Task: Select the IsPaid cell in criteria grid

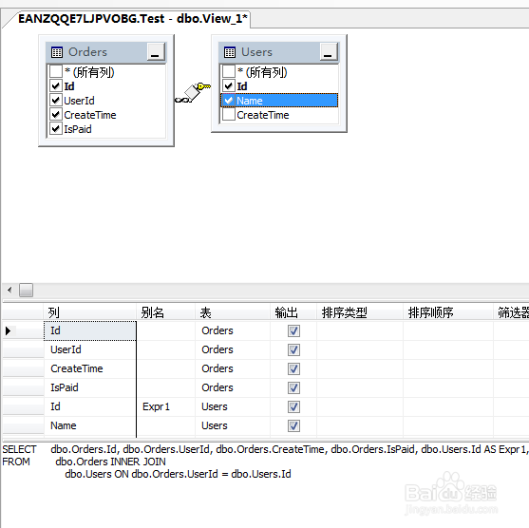Action: [x=89, y=387]
